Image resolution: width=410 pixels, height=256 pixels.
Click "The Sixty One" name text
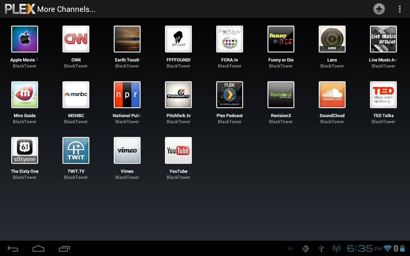click(24, 171)
